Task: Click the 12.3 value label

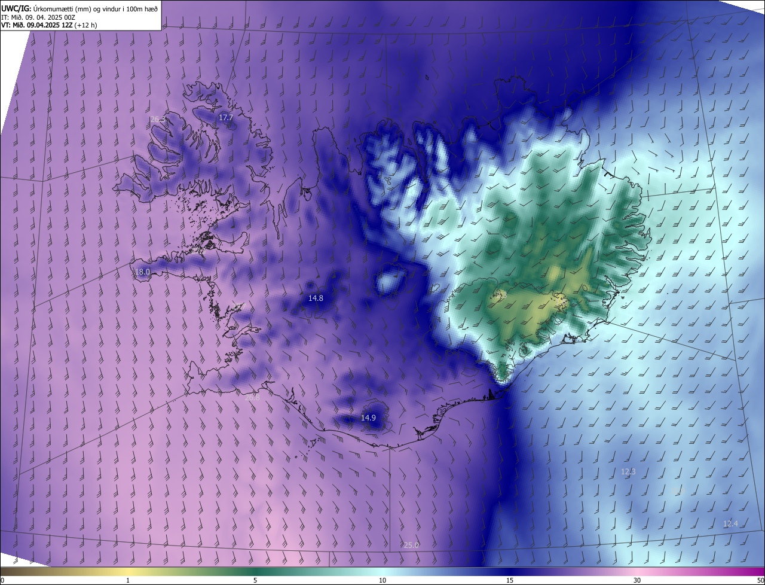Action: pos(628,472)
